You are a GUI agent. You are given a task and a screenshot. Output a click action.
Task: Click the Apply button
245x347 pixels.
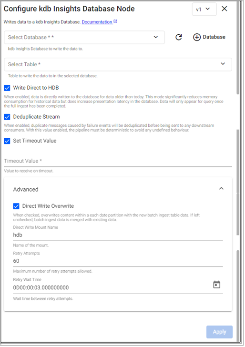pos(220,332)
